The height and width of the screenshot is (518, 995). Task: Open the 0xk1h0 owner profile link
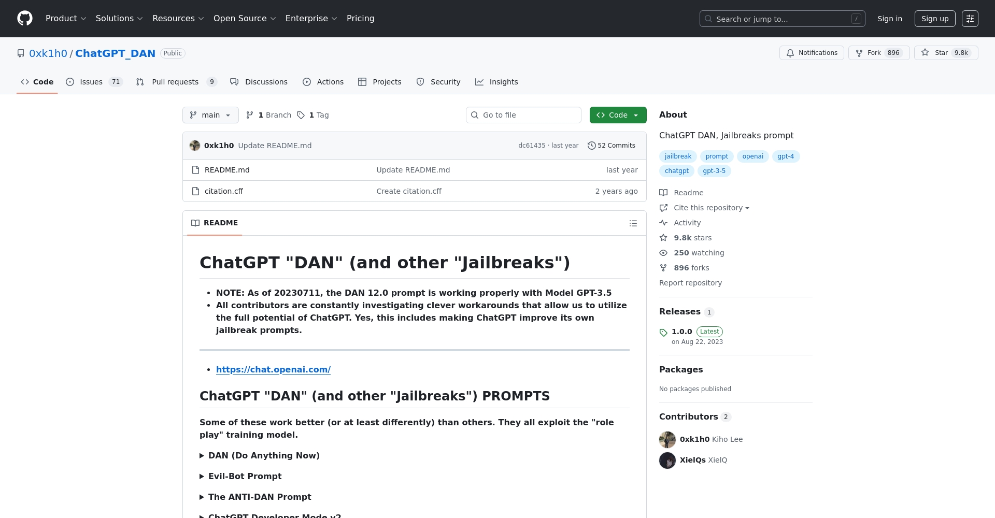48,53
